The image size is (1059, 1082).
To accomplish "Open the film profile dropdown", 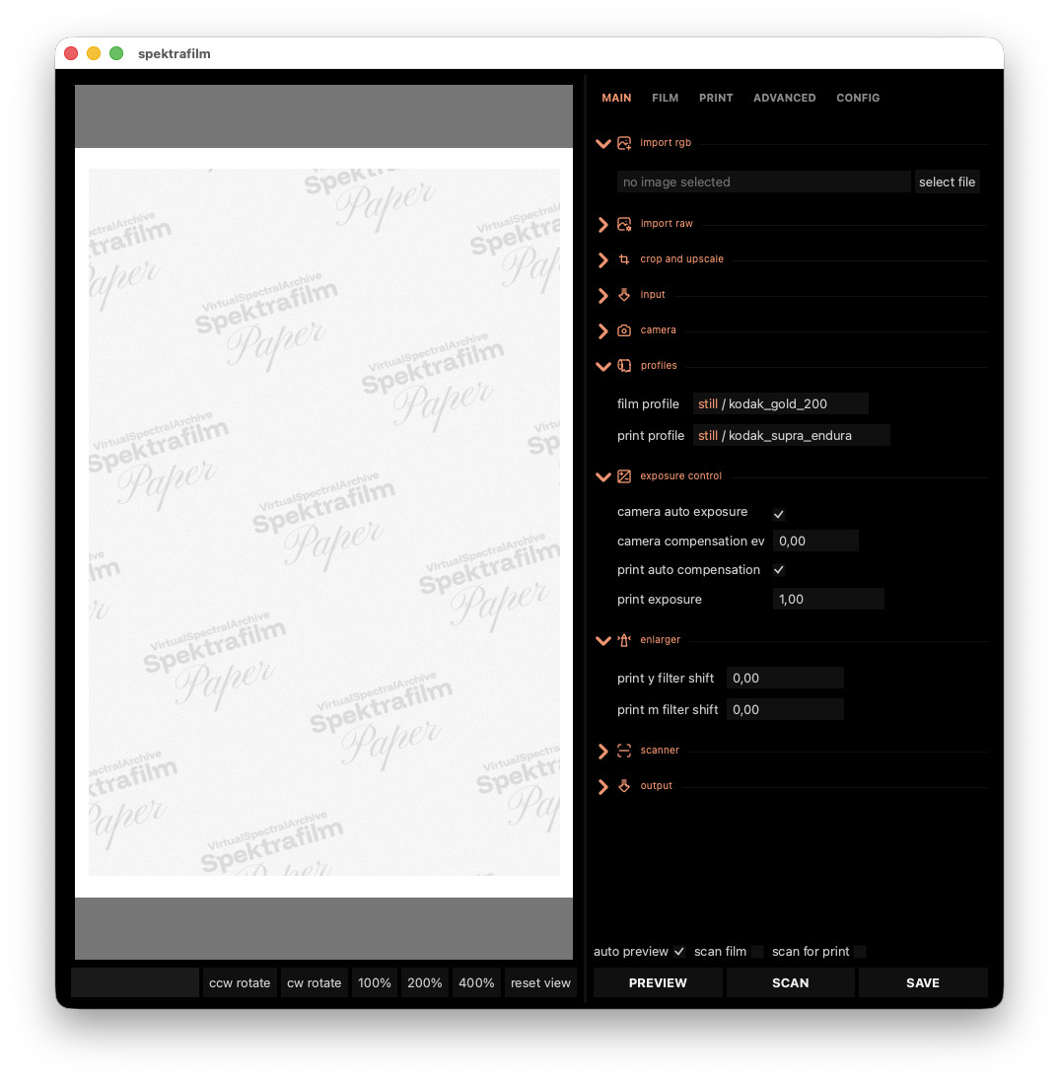I will (780, 403).
